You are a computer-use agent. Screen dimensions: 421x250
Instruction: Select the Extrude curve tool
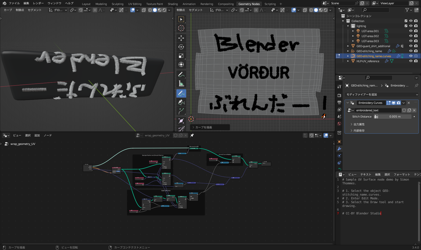coord(181,111)
